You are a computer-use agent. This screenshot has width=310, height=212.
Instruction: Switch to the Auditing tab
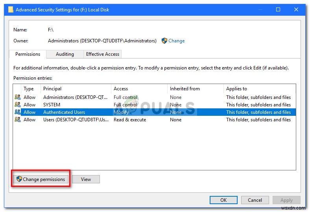pyautogui.click(x=65, y=54)
